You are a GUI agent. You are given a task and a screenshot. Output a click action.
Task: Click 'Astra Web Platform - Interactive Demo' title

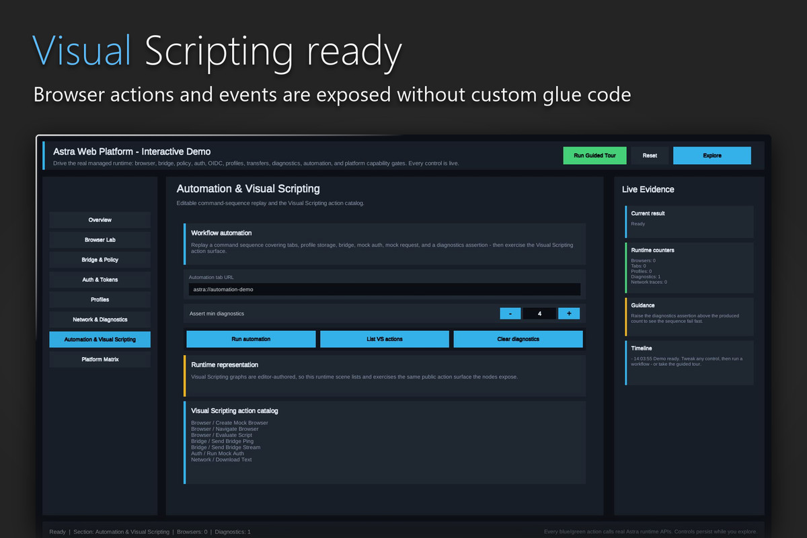click(x=132, y=152)
